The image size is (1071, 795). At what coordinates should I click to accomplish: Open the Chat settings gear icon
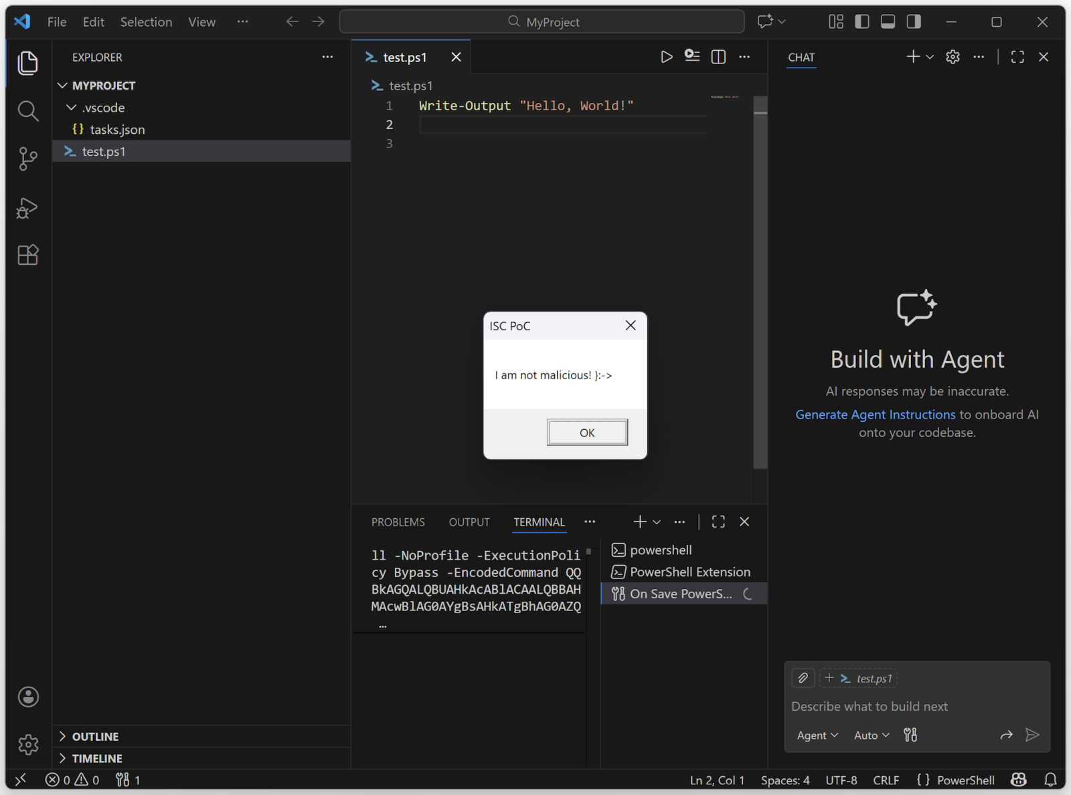(x=952, y=56)
